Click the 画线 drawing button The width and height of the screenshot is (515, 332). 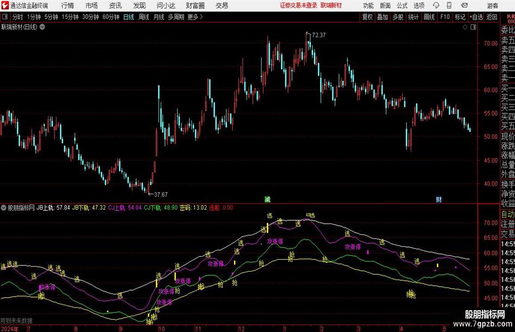click(429, 17)
